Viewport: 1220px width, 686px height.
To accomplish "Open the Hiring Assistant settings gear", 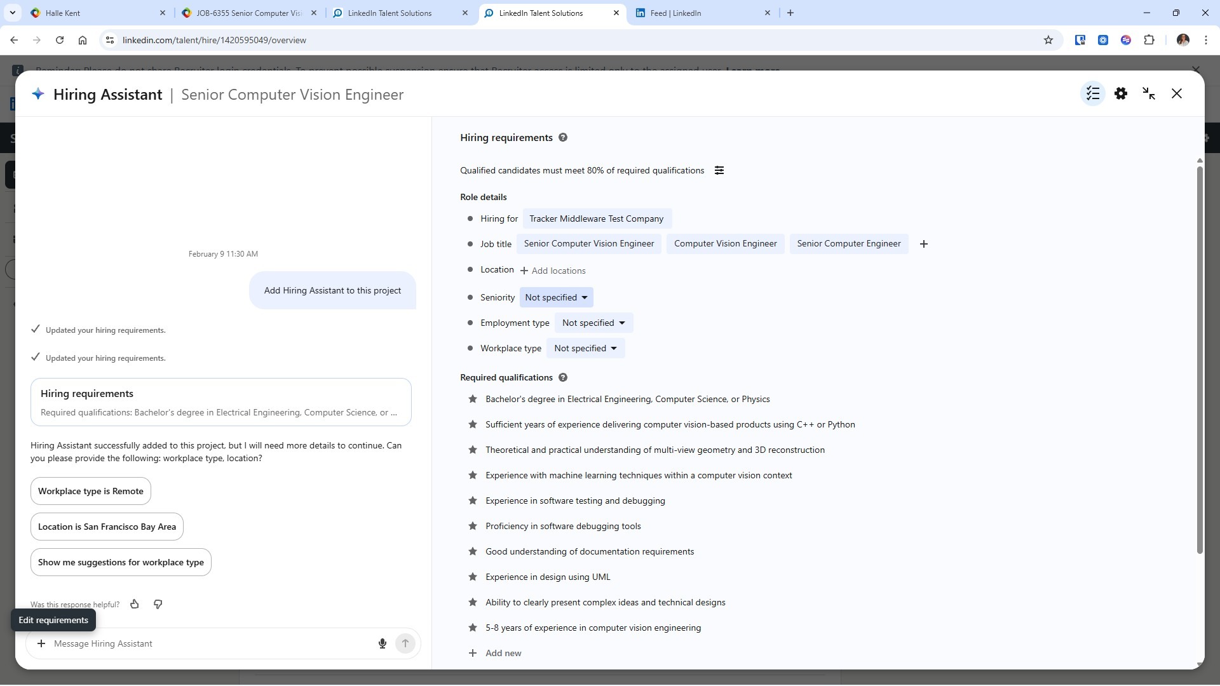I will click(x=1121, y=94).
